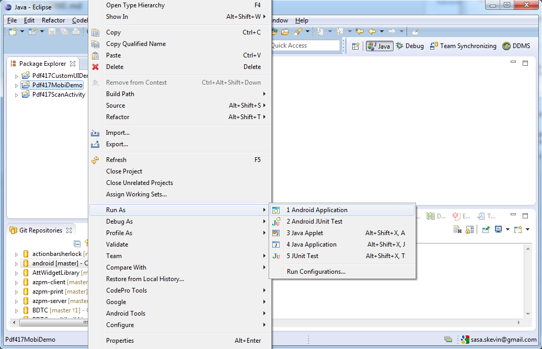Open the Refactor menu
Viewport: 542px width, 349px height.
(53, 20)
